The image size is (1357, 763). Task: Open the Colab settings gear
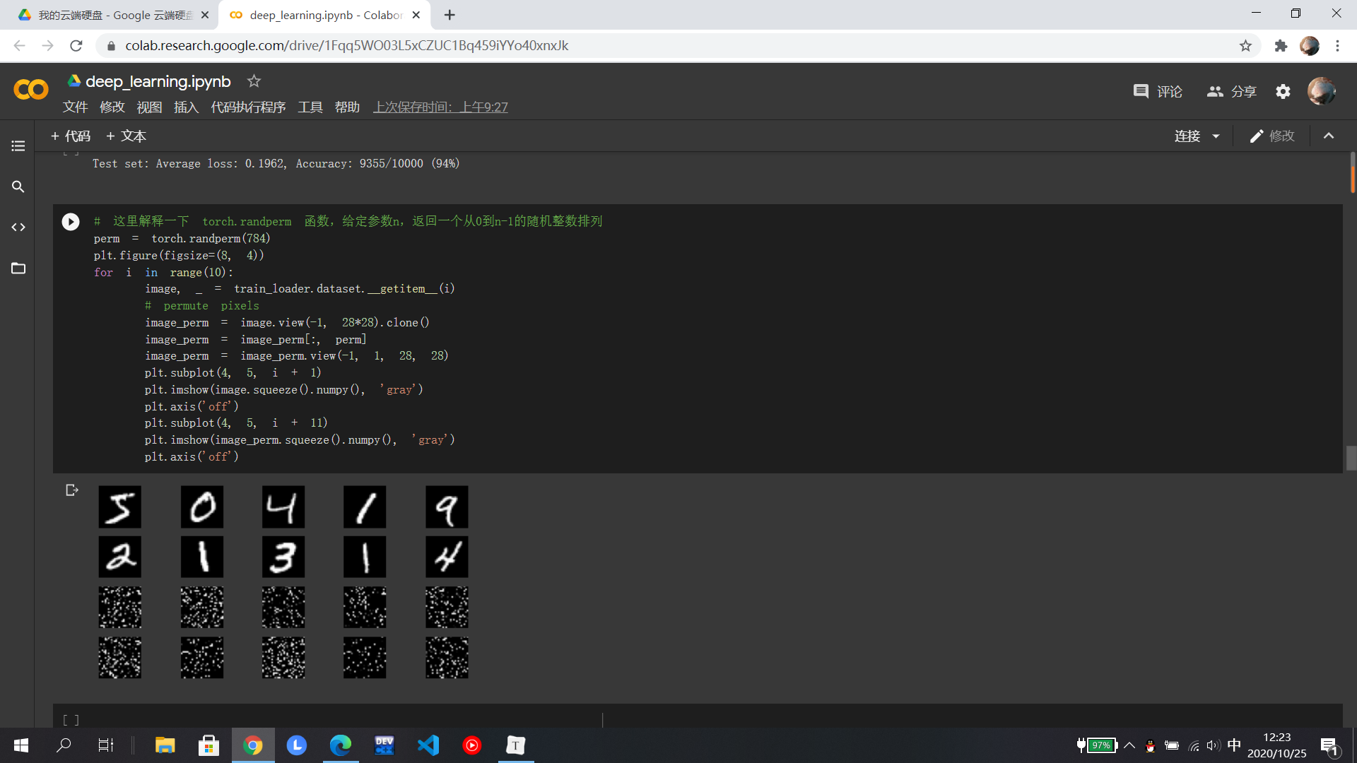[1283, 91]
